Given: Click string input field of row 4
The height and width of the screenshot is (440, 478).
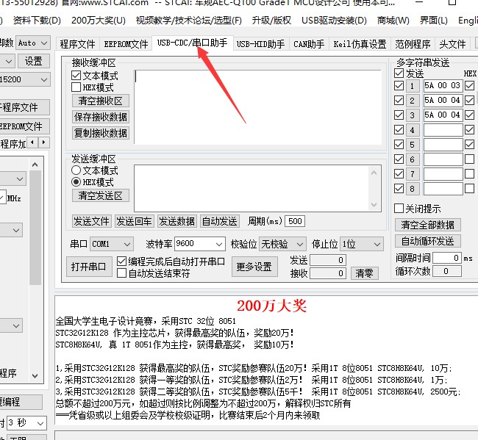Looking at the screenshot, I should coord(443,130).
